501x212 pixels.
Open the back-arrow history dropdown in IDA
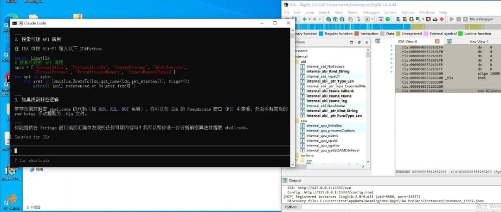coord(309,19)
